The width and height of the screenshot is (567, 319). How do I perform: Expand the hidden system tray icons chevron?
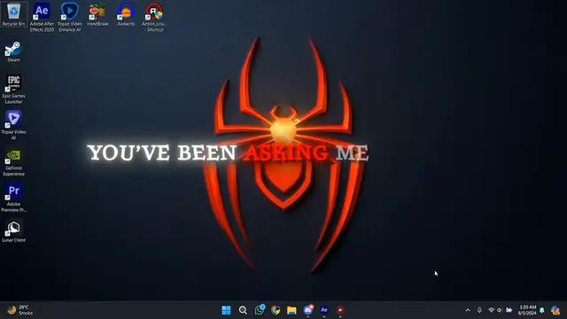click(x=468, y=310)
